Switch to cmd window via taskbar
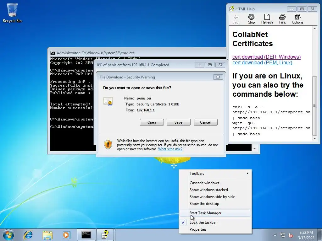The height and width of the screenshot is (241, 322). click(x=86, y=235)
